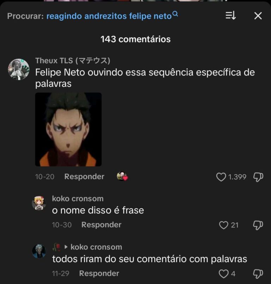Like Theux TLS comment with 1.399 likes

coord(221,177)
